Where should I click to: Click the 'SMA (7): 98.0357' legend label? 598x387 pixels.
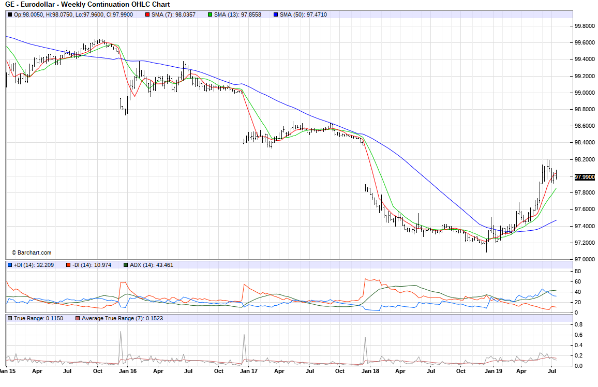[x=173, y=15]
